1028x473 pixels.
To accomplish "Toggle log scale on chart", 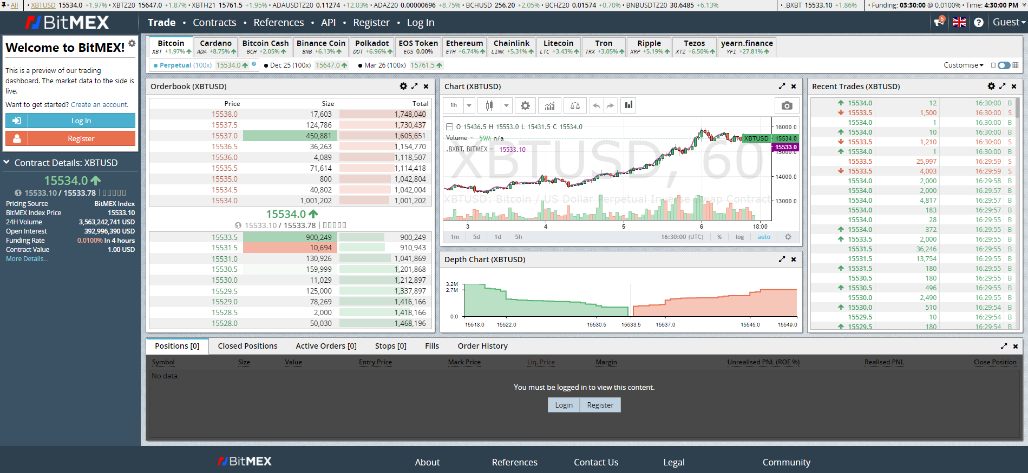I will [739, 237].
